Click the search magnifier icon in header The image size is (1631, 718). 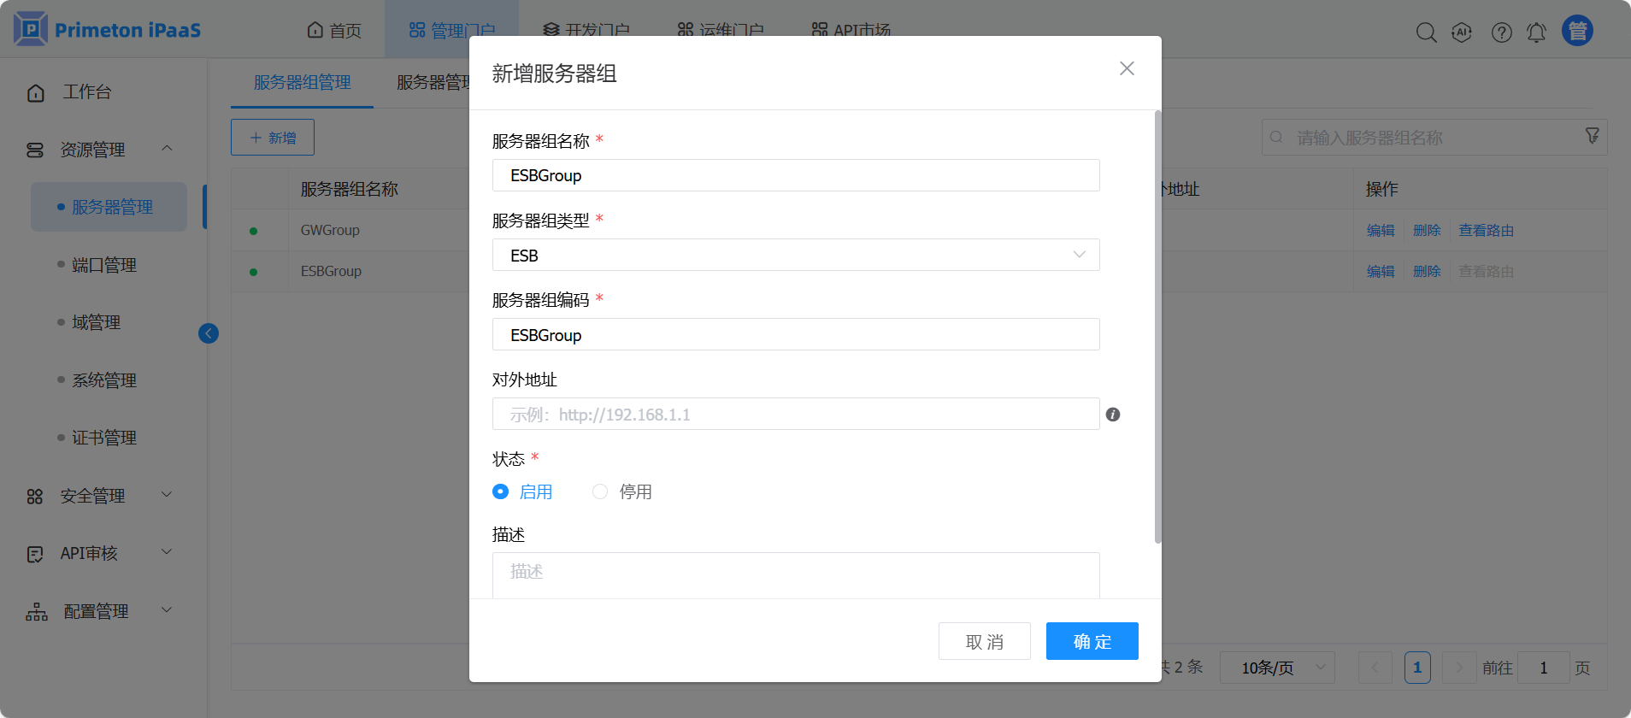[1426, 32]
